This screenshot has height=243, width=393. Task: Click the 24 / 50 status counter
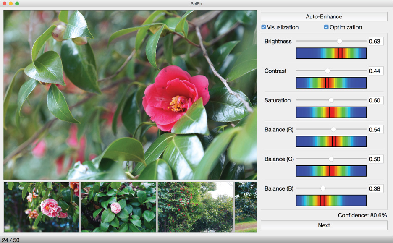coord(10,240)
